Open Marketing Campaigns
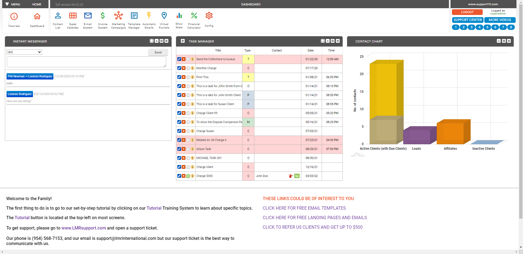 tap(118, 20)
